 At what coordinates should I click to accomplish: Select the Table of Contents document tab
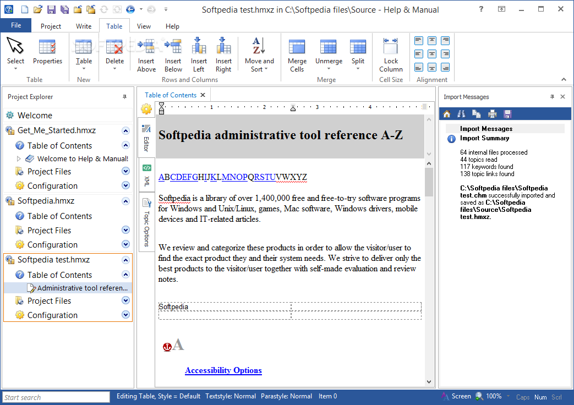tap(171, 95)
